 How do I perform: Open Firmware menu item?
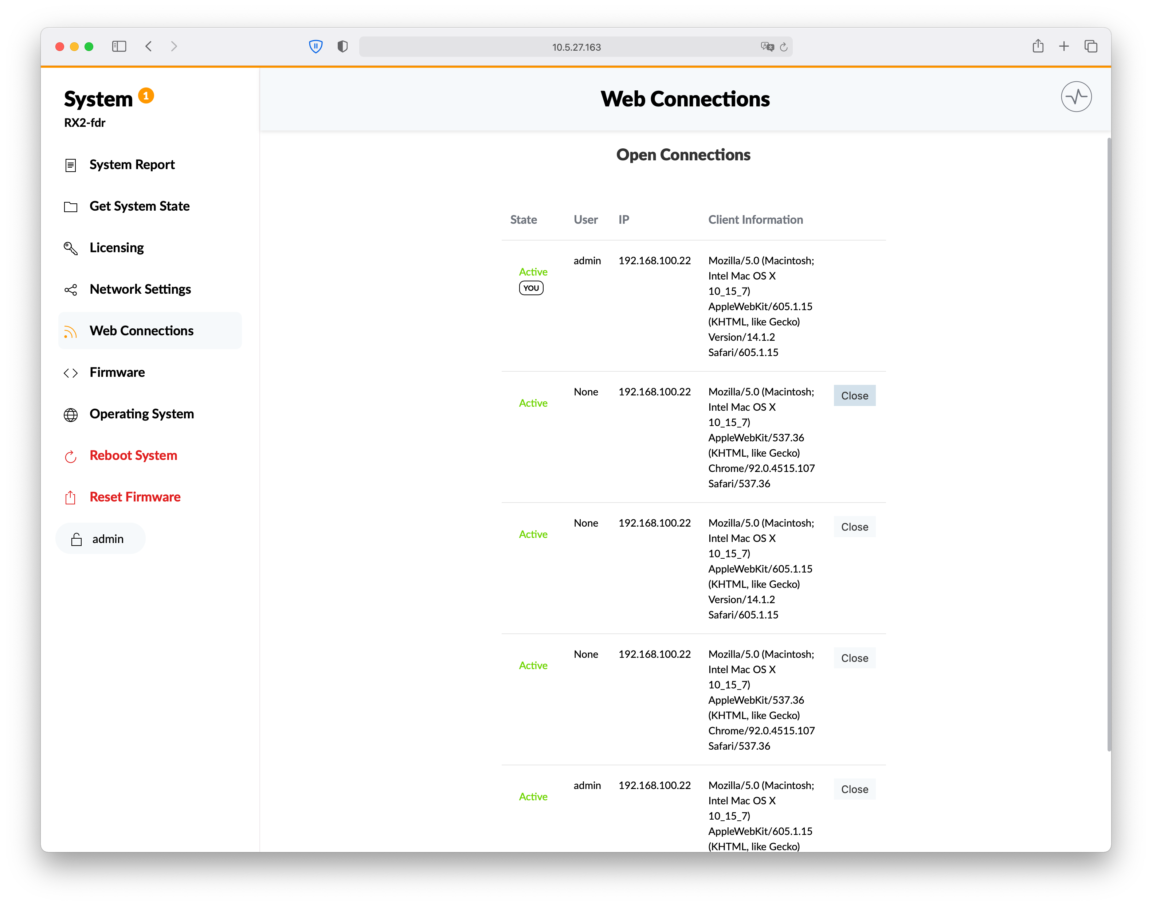pyautogui.click(x=150, y=372)
